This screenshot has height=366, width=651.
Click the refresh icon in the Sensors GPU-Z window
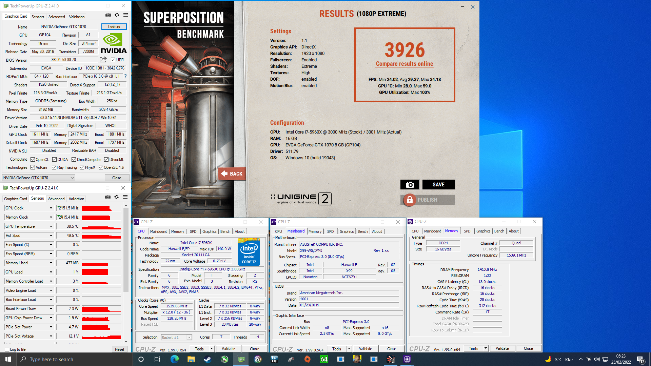pyautogui.click(x=116, y=197)
